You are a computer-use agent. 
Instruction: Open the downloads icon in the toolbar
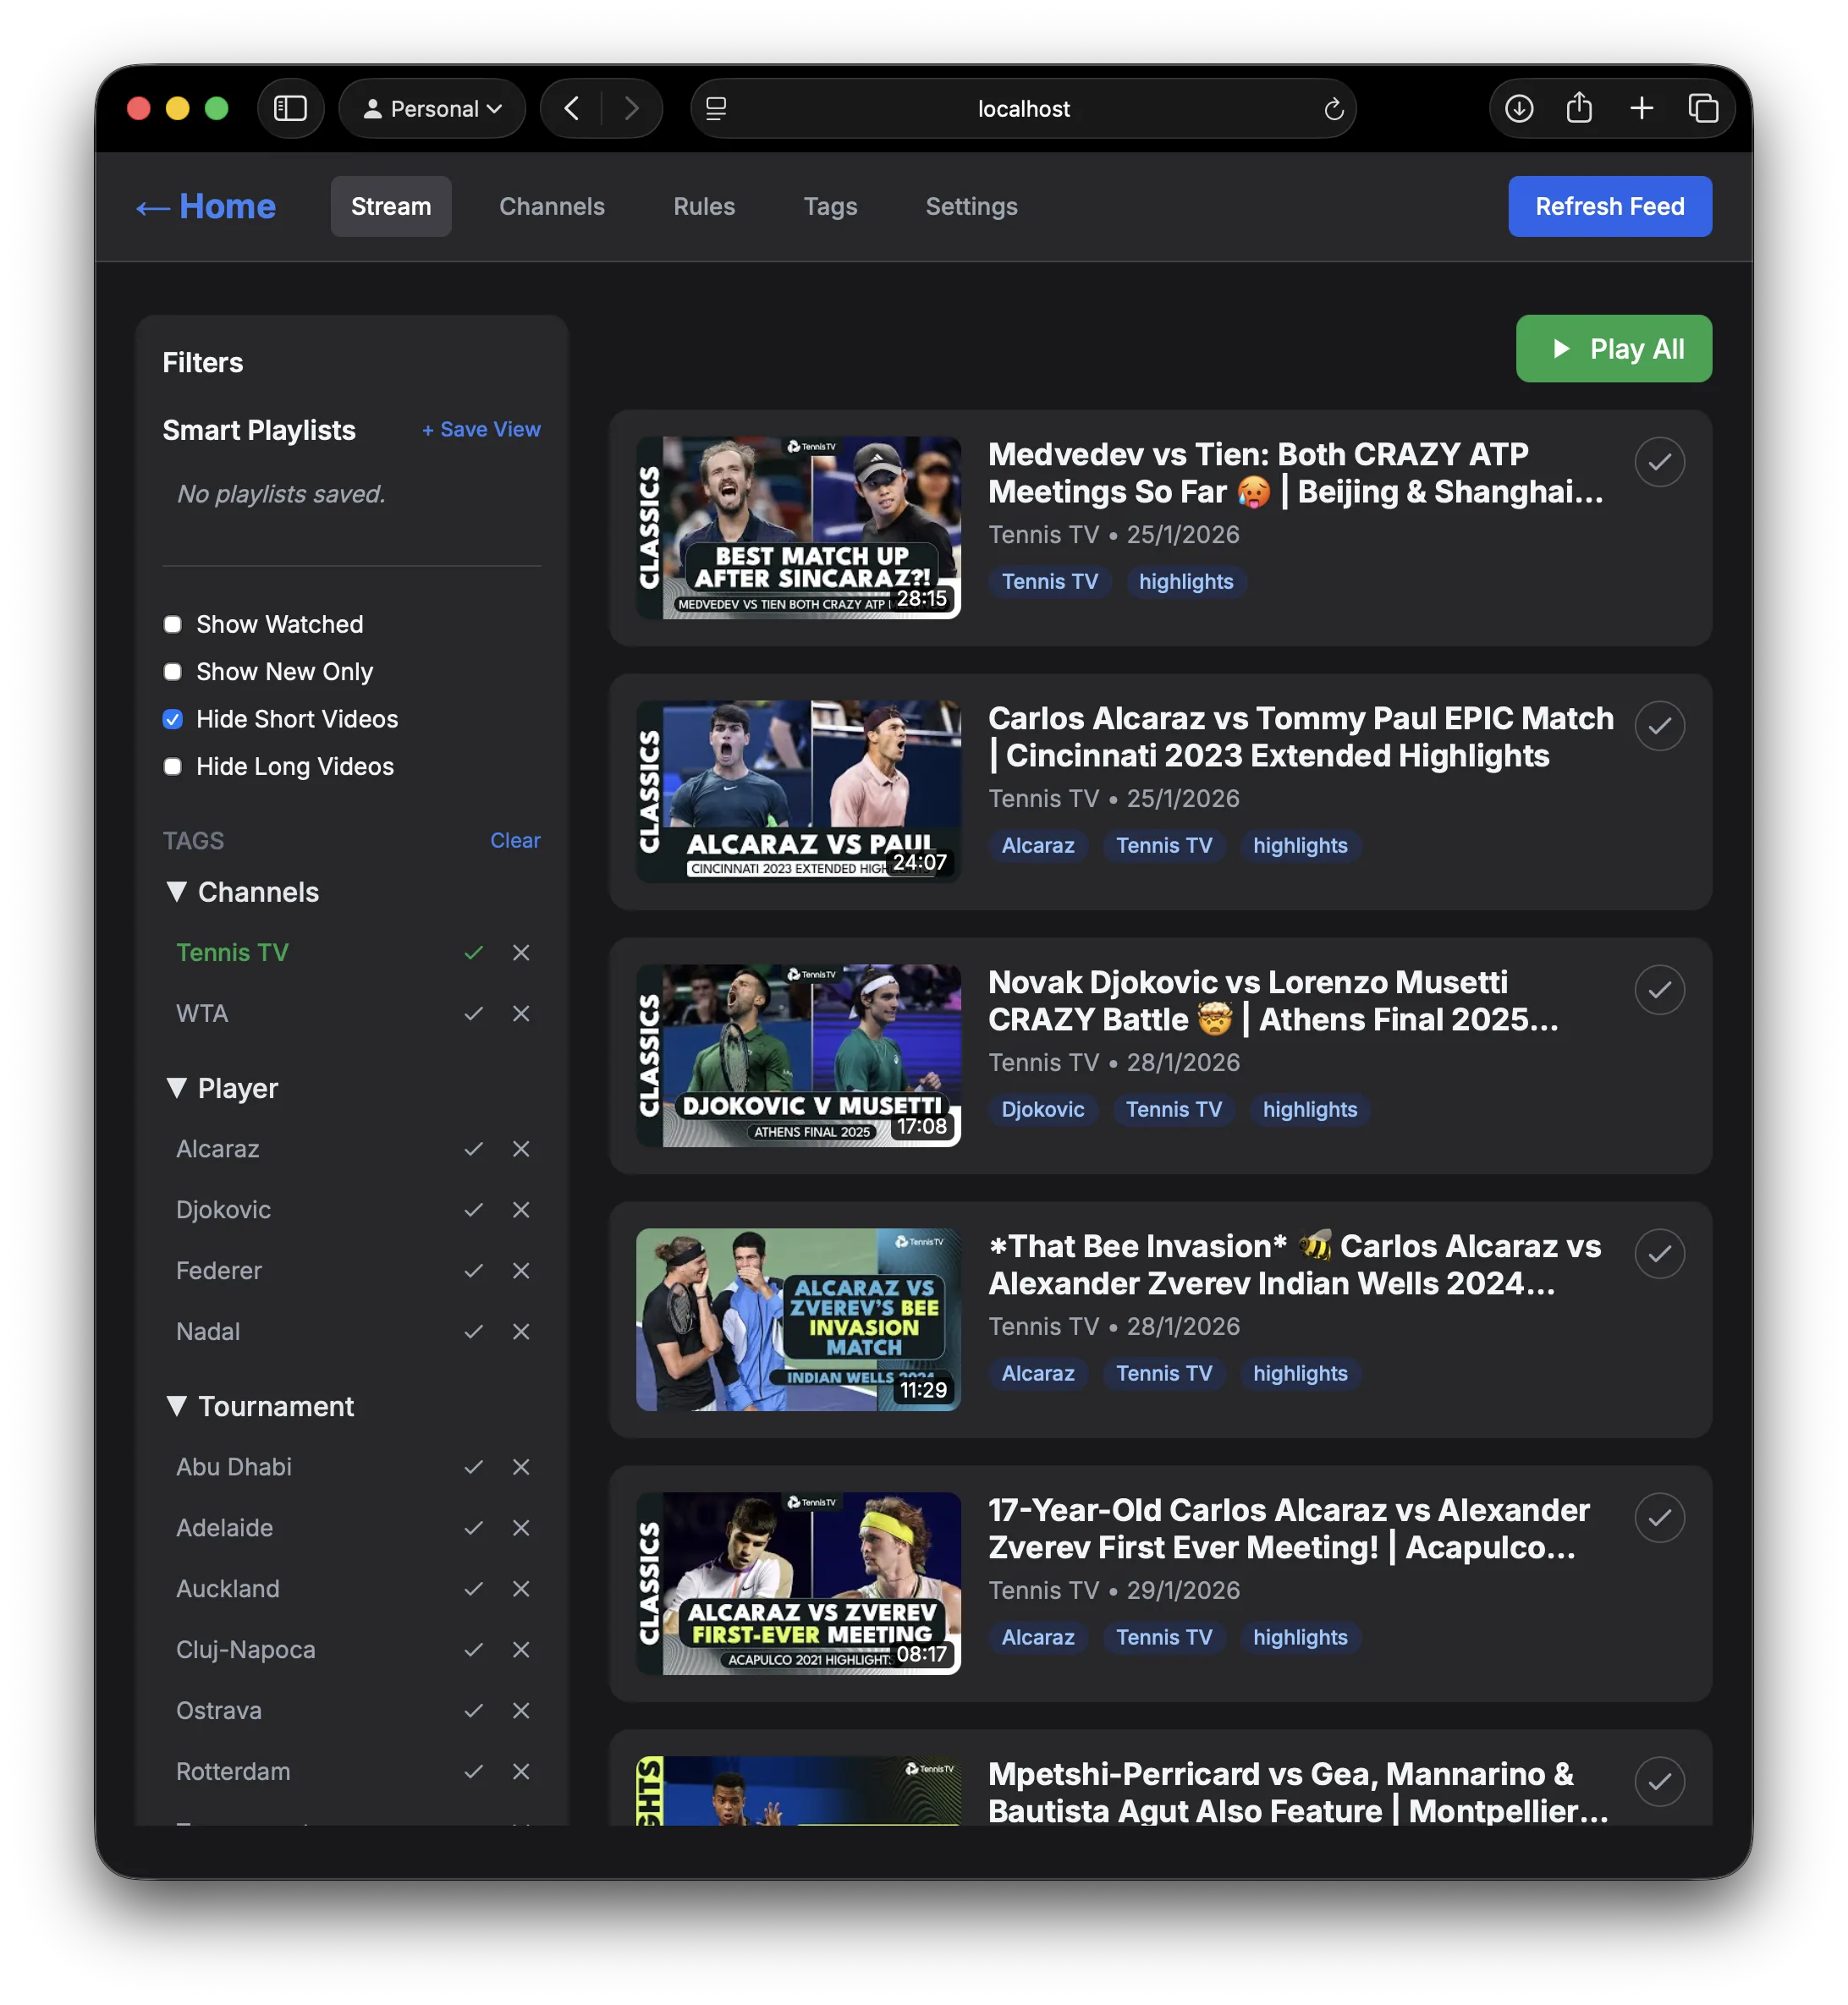1518,108
